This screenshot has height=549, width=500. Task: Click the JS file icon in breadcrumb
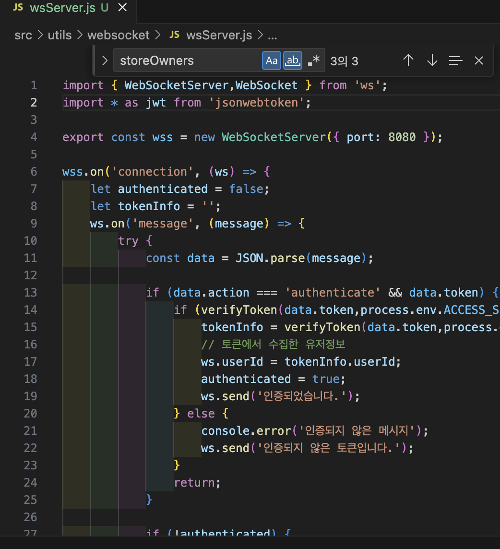(x=174, y=35)
